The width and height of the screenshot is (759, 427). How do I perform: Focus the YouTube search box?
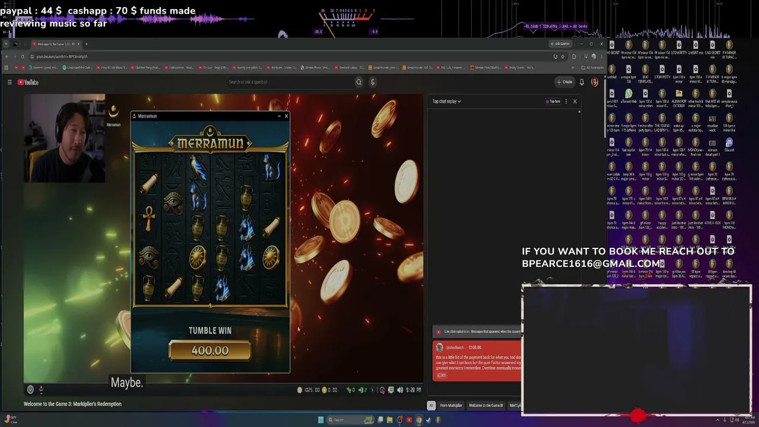pos(291,82)
